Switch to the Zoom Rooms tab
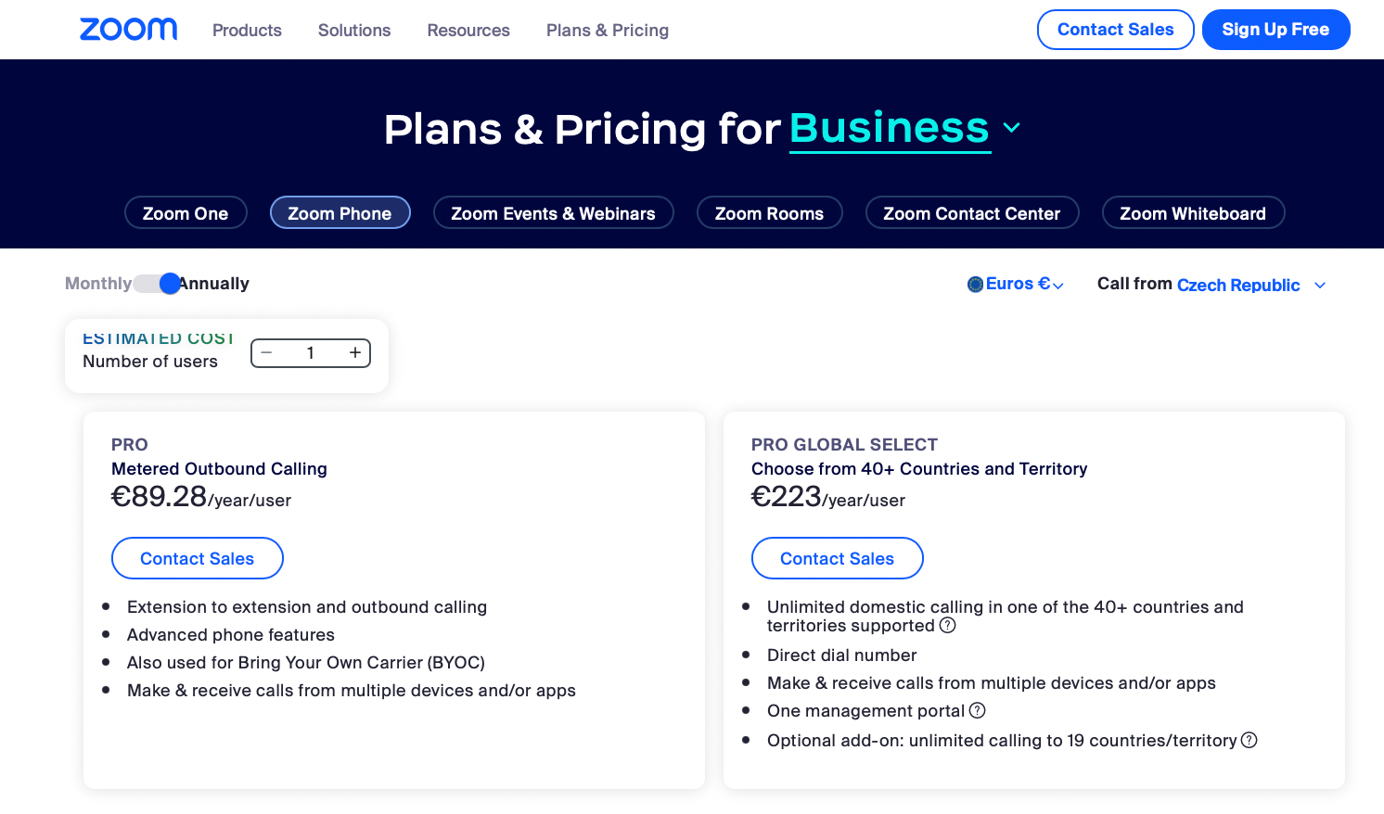 pos(769,213)
